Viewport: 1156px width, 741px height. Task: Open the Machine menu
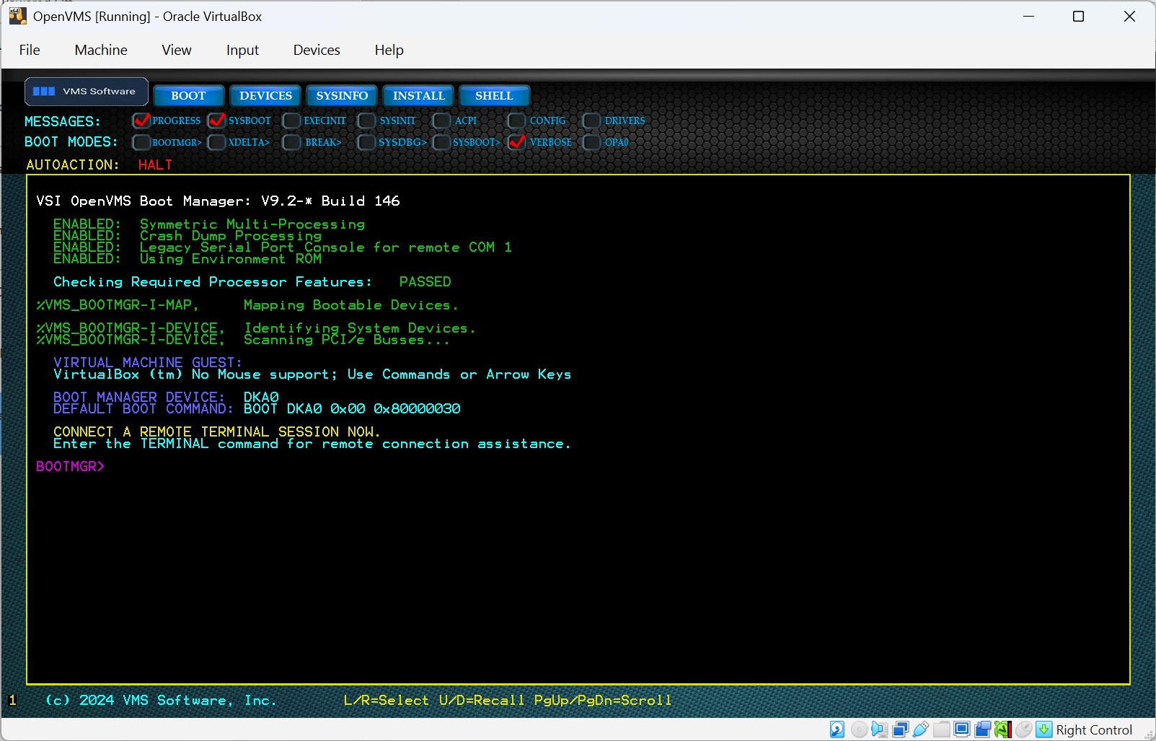tap(101, 50)
